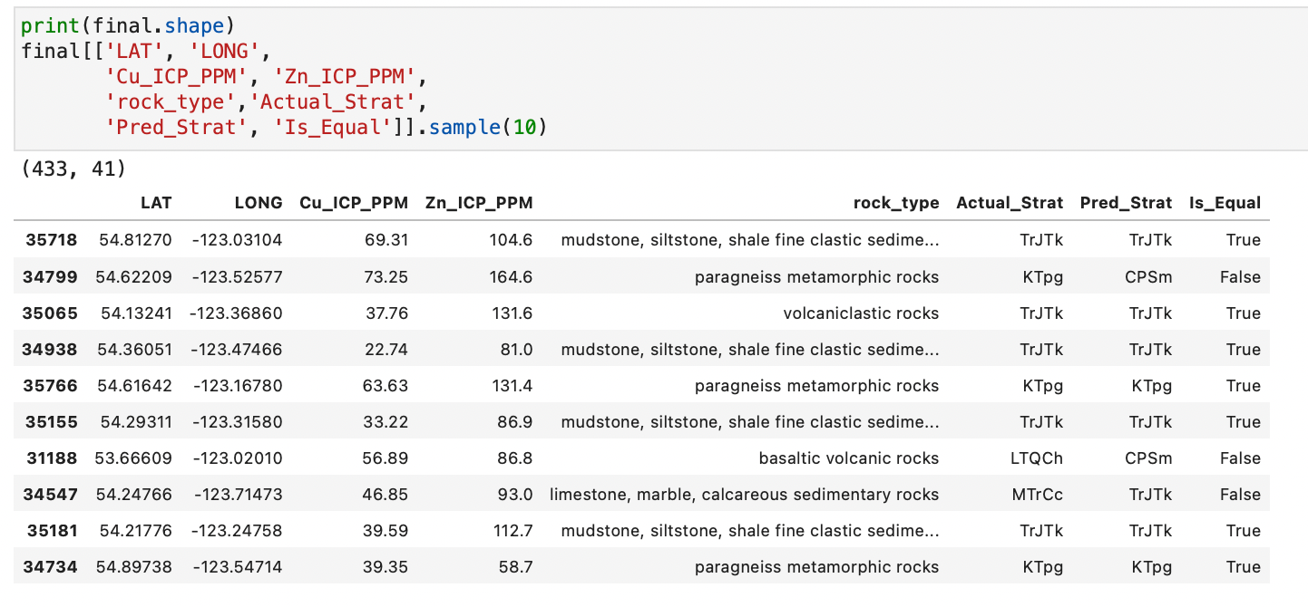
Task: Click the Actual_Strat column header
Action: click(x=1009, y=203)
